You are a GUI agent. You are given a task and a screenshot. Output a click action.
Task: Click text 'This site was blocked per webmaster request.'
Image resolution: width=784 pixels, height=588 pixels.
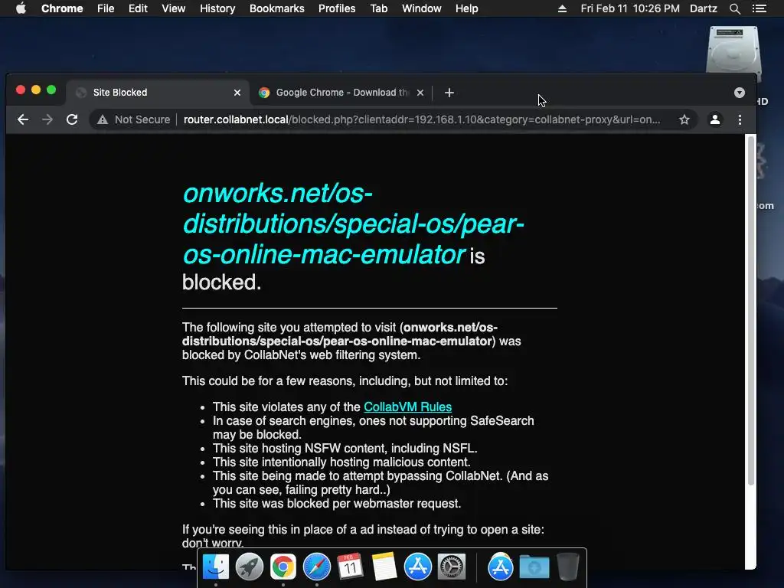tap(337, 504)
